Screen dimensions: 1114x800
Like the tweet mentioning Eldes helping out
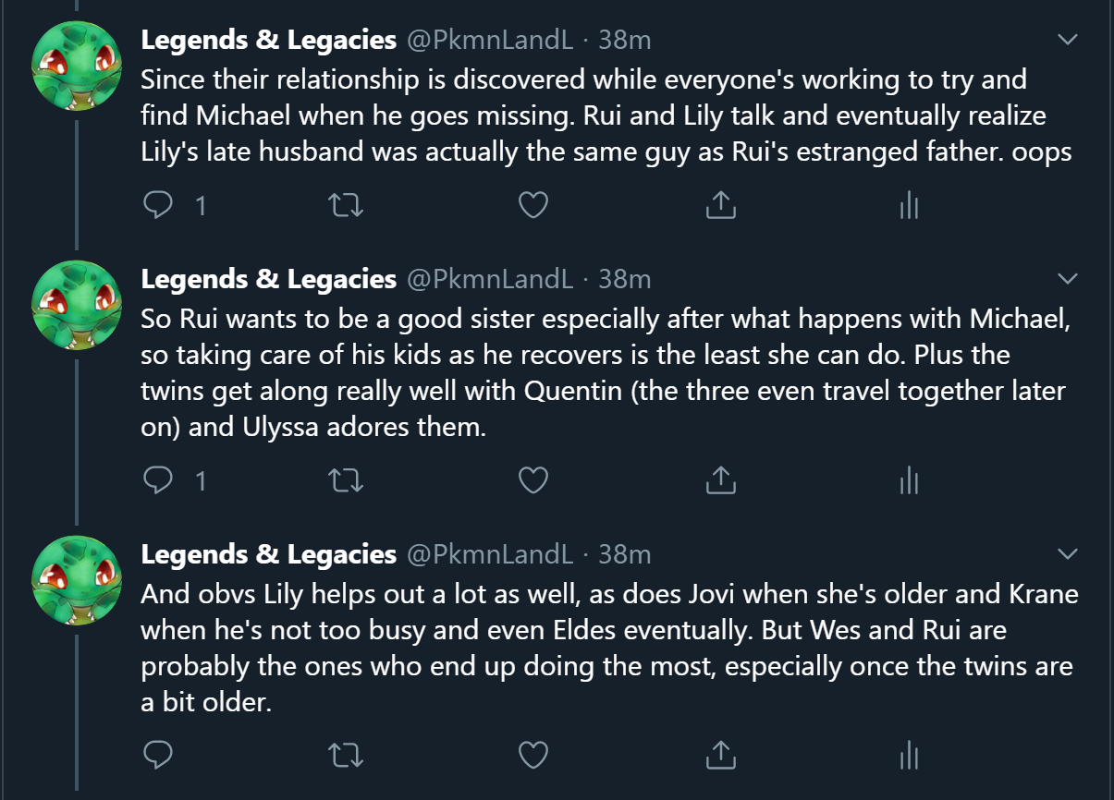coord(533,756)
